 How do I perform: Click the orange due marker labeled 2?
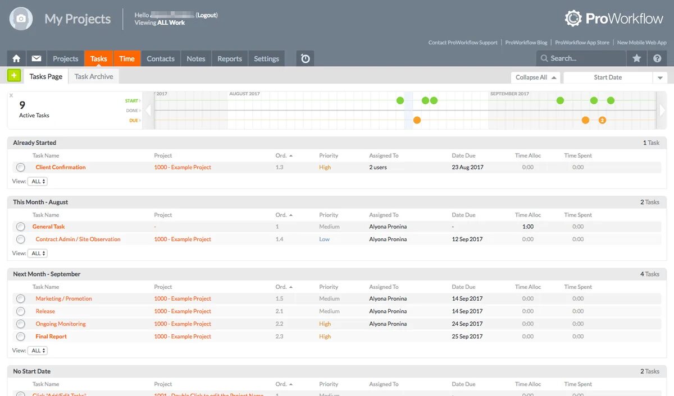[x=602, y=120]
